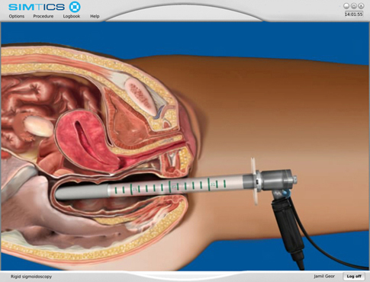Click the sigmoidoscope graduated tube
Screen dimensions: 370x282
coord(175,186)
